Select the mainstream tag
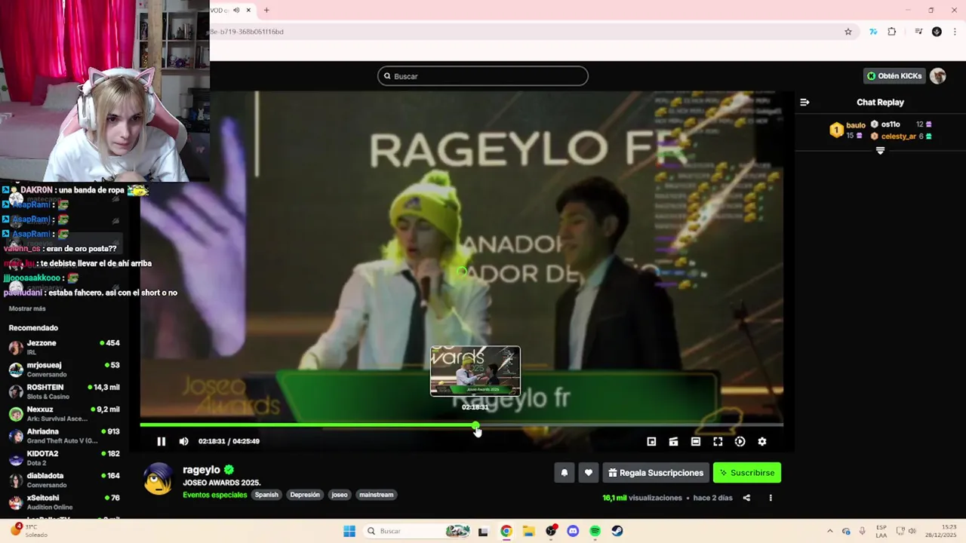This screenshot has height=543, width=966. (x=377, y=495)
